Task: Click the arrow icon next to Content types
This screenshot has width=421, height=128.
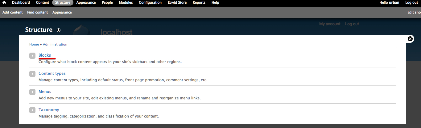Action: [32, 74]
